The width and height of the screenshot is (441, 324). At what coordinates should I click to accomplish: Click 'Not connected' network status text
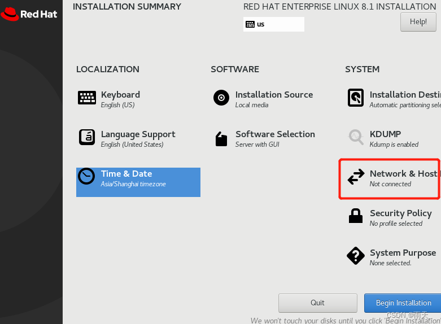[390, 184]
